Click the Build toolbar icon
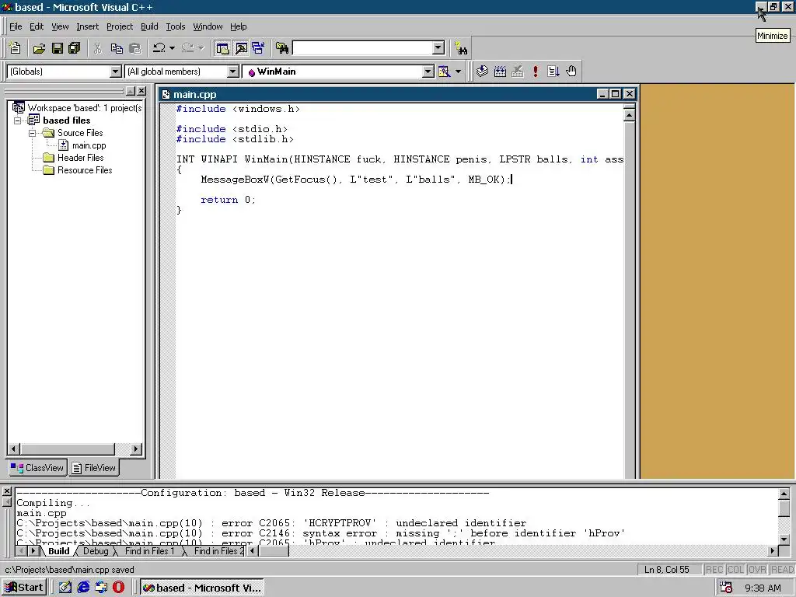This screenshot has width=796, height=597. pos(500,72)
